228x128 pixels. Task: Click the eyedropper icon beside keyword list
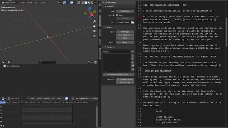pos(133,66)
